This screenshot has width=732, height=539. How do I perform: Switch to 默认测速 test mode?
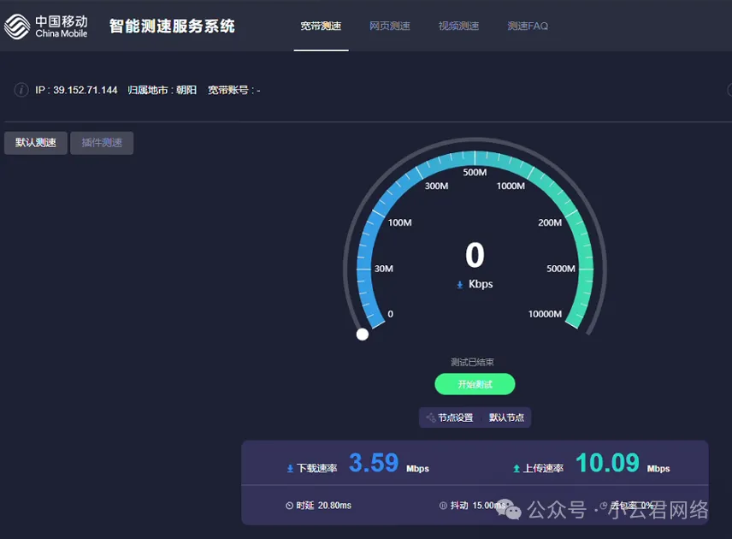click(x=36, y=143)
